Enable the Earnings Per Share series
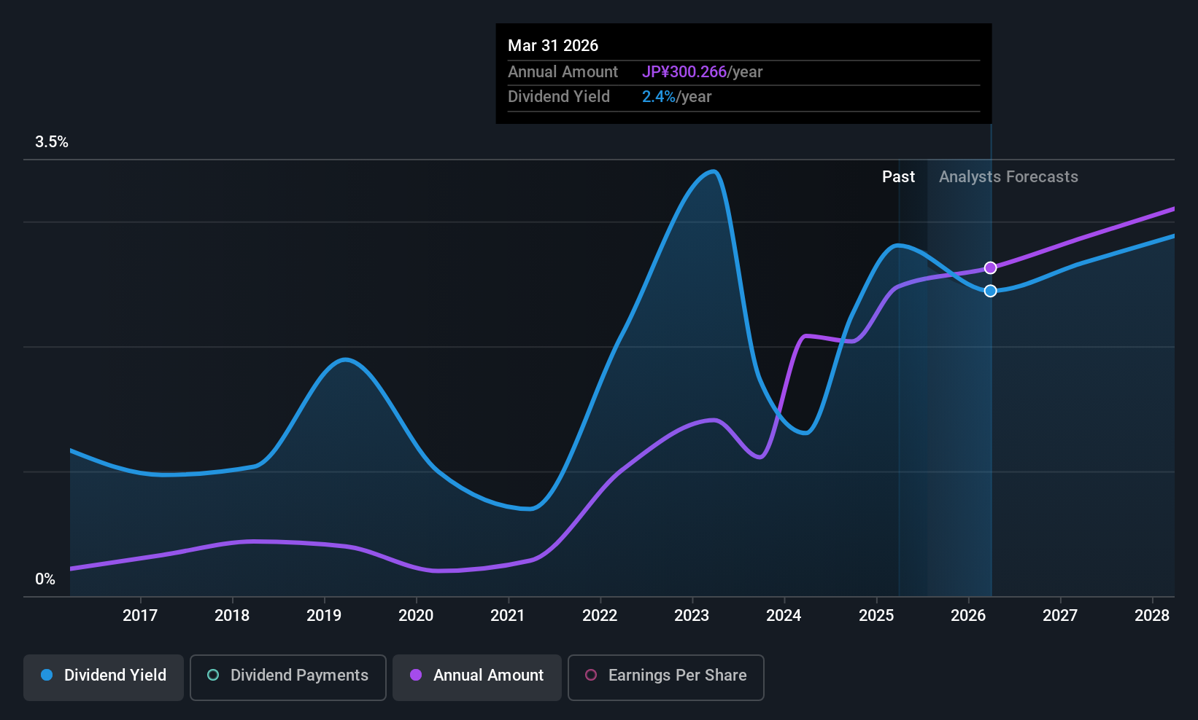 (x=666, y=678)
